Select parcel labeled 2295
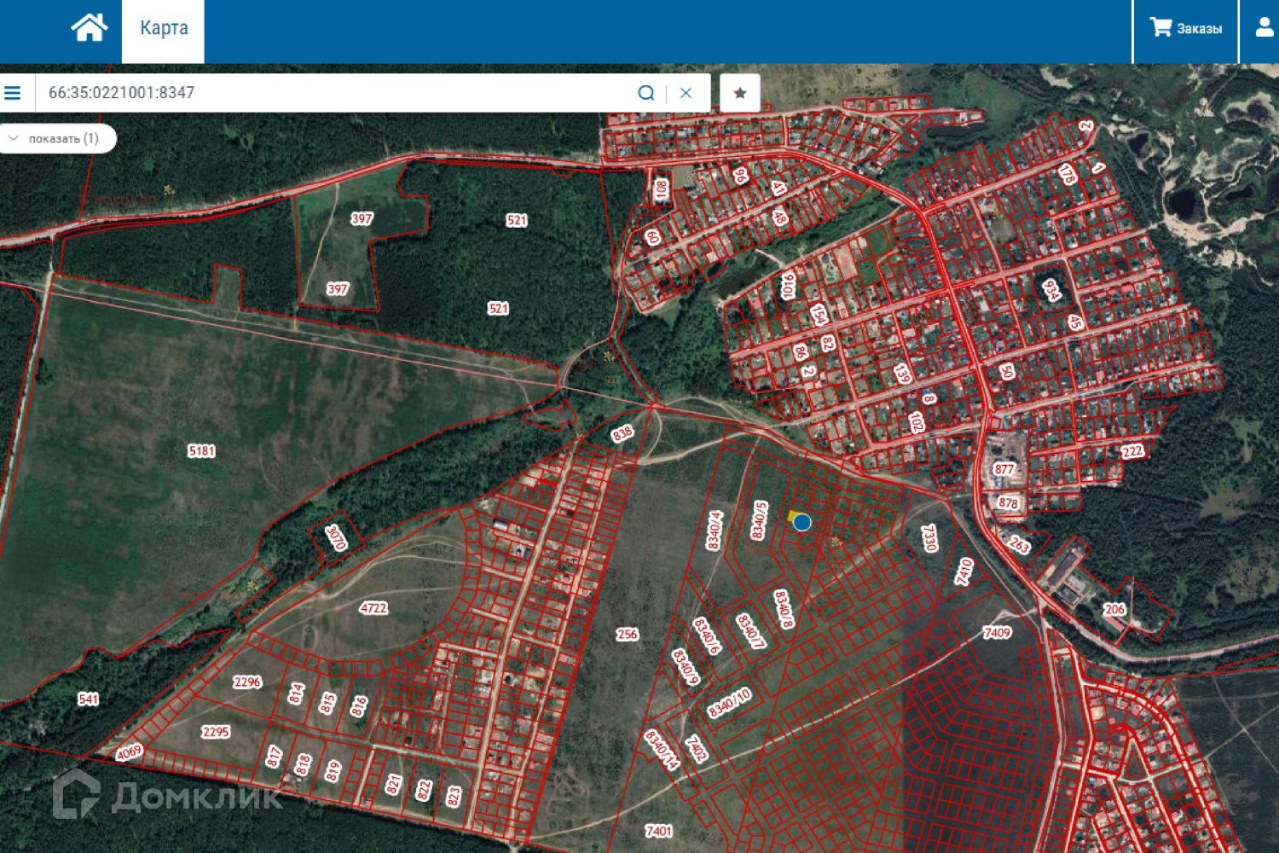The width and height of the screenshot is (1279, 853). (216, 731)
